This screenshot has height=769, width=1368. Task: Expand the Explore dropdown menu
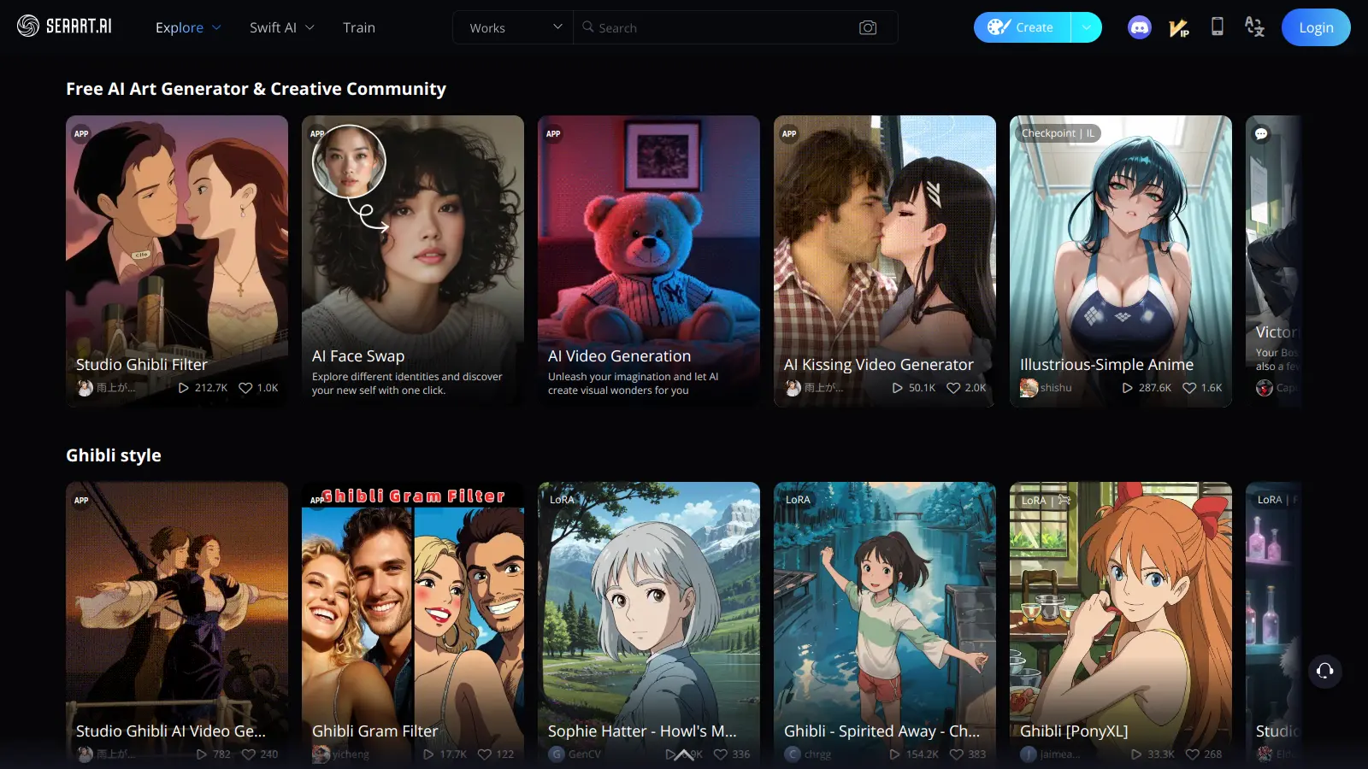point(188,27)
